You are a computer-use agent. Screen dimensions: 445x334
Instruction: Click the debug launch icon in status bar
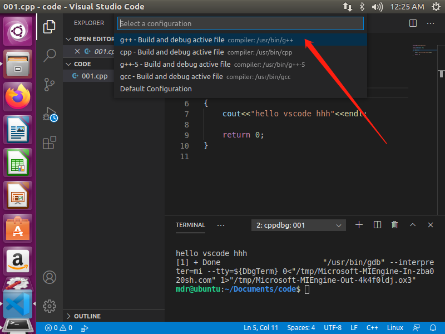pyautogui.click(x=85, y=328)
